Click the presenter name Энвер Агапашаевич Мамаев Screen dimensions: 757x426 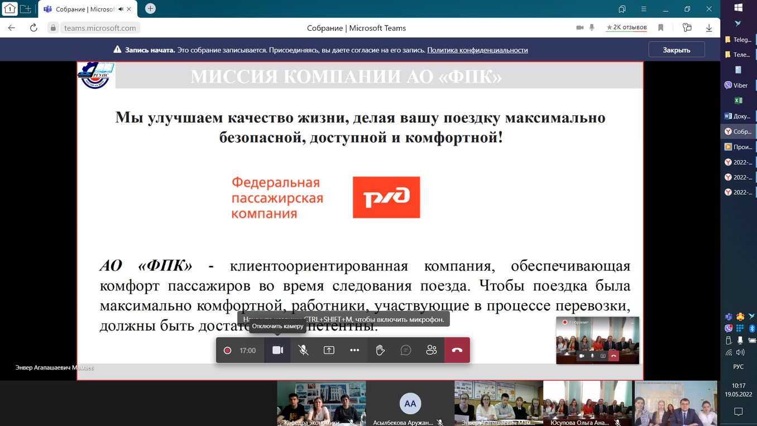55,367
